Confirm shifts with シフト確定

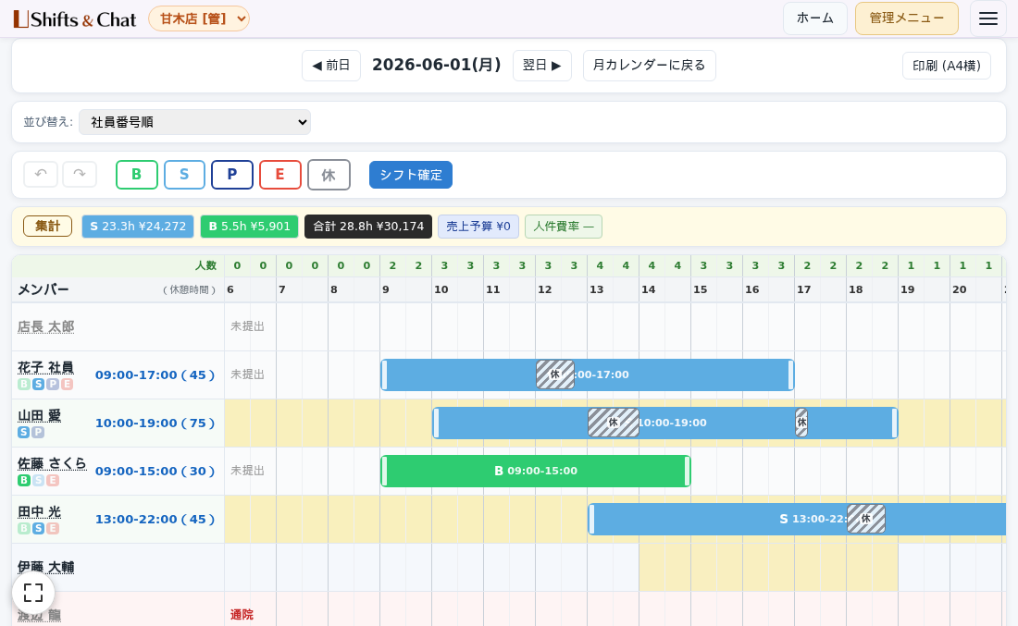point(411,175)
